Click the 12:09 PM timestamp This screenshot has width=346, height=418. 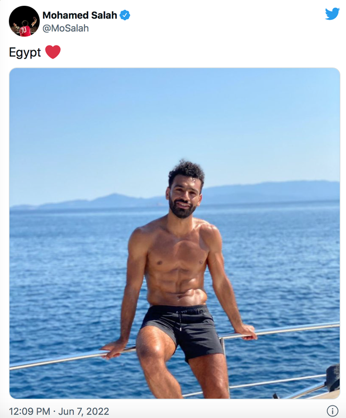point(30,411)
